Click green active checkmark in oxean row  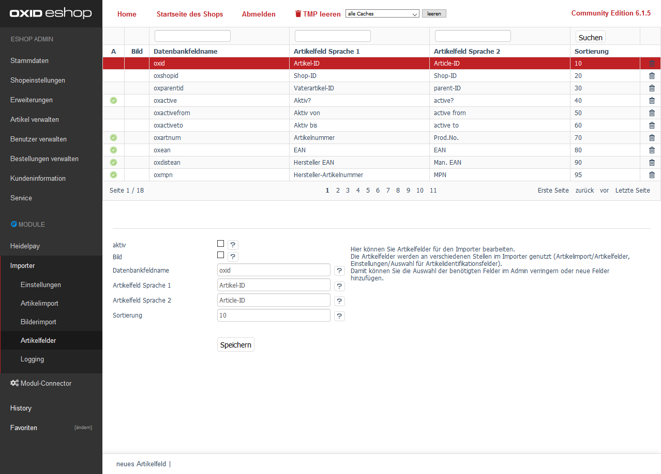click(x=114, y=150)
